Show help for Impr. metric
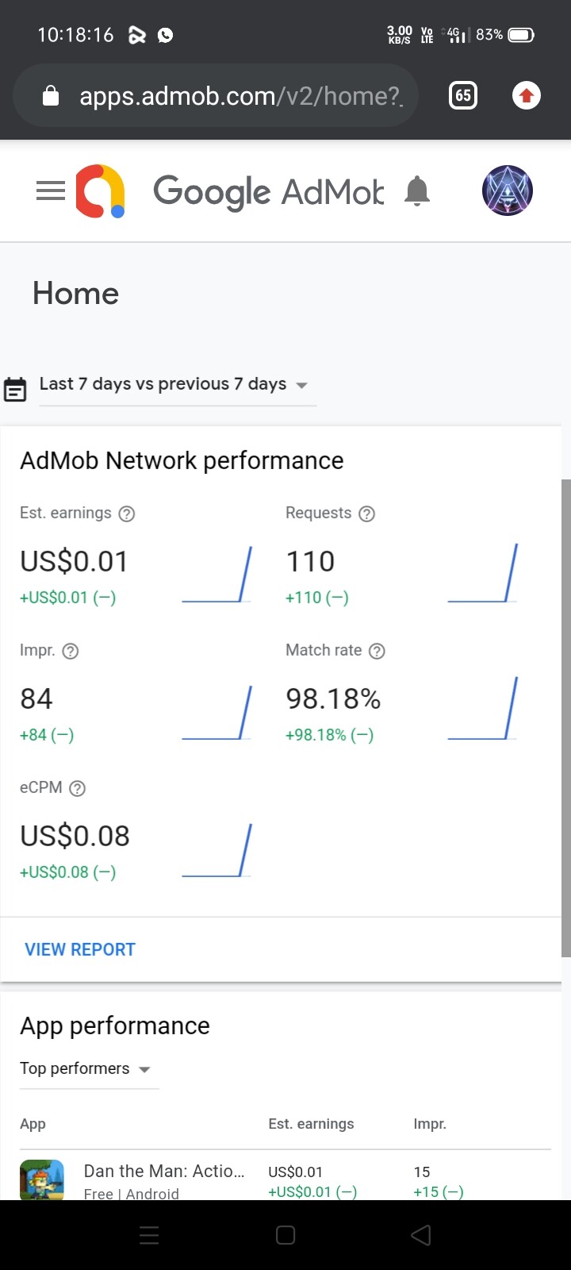 (71, 652)
